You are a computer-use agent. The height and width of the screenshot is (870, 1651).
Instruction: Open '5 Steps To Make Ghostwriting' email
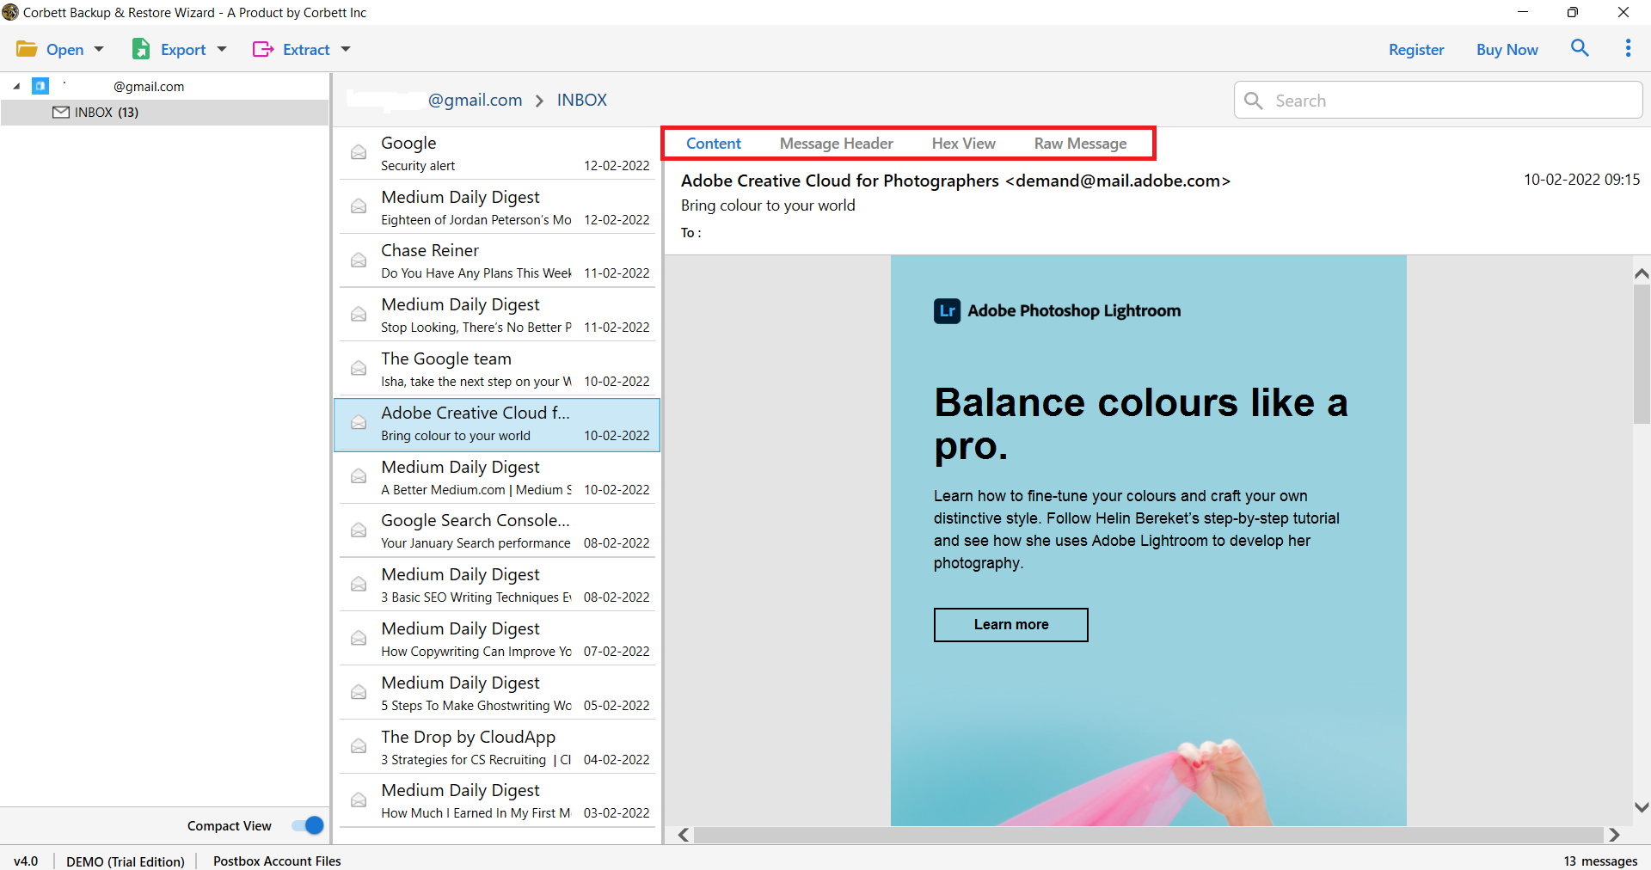(497, 693)
